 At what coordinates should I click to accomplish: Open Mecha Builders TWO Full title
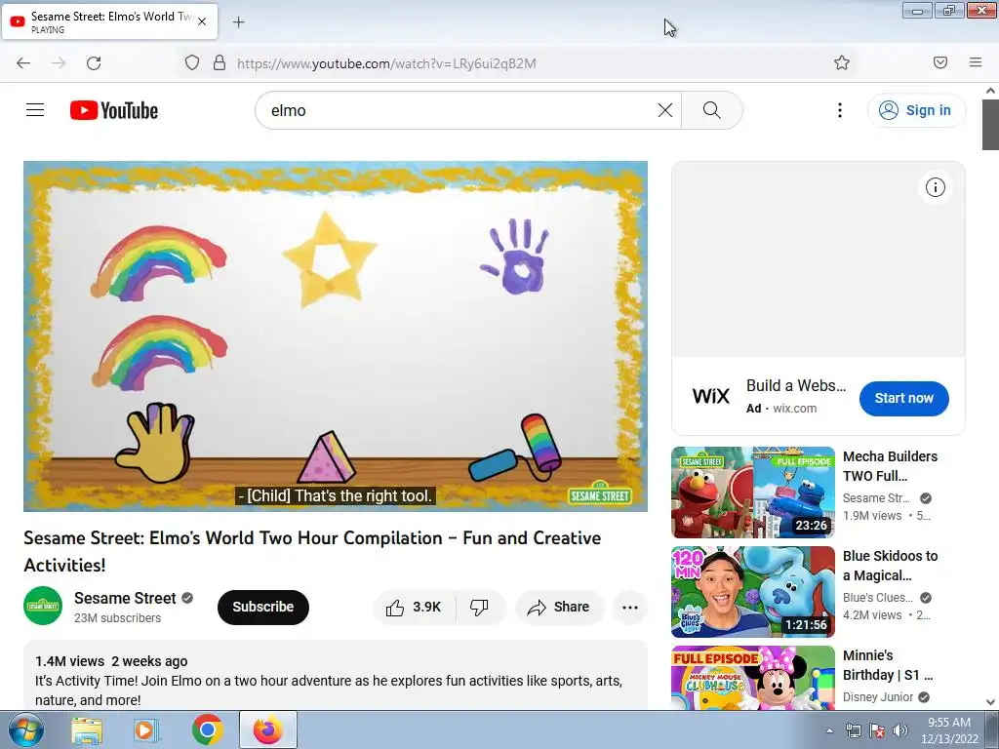coord(890,466)
